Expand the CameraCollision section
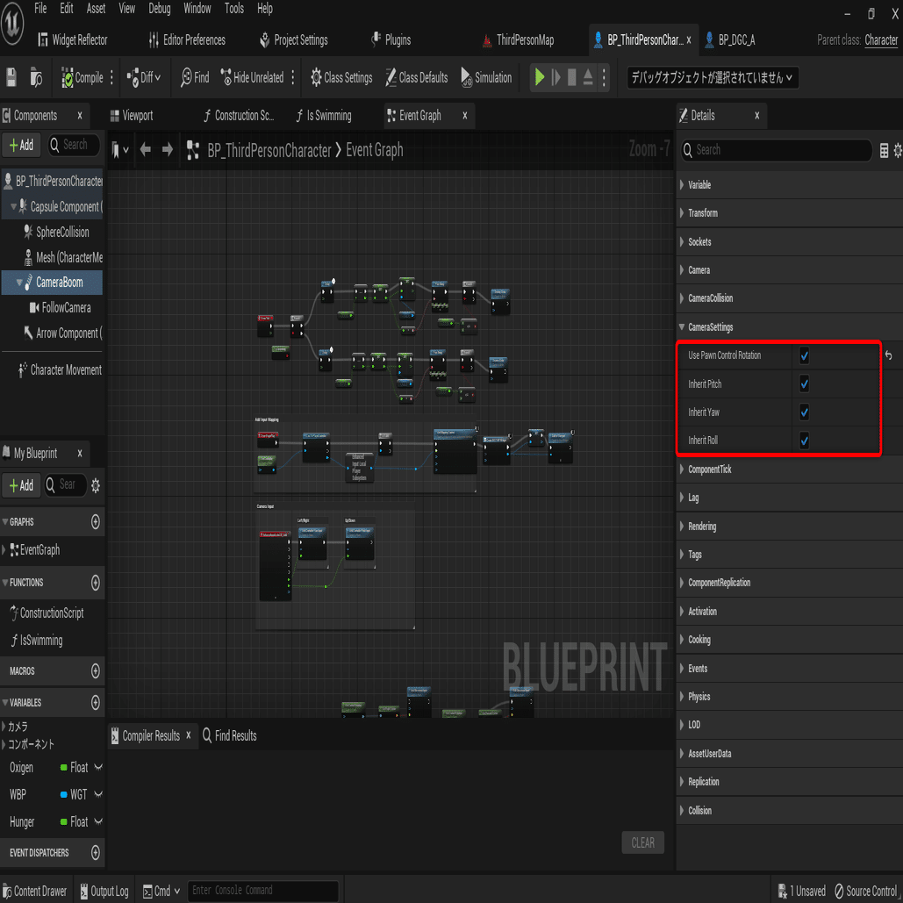This screenshot has height=903, width=903. click(682, 298)
